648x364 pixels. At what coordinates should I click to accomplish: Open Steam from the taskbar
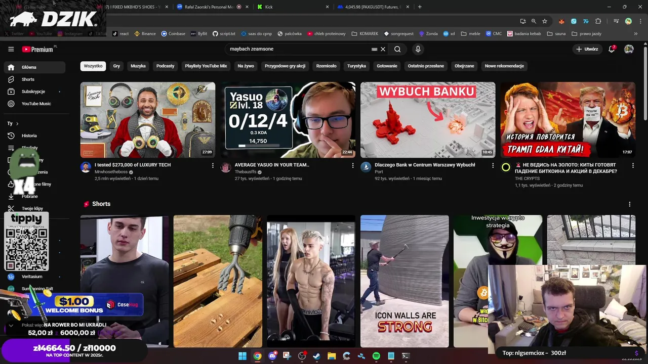click(317, 356)
